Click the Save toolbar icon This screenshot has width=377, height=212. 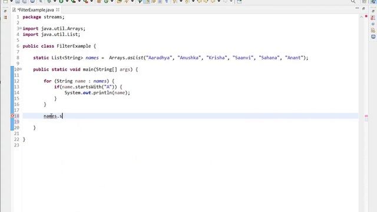[18, 1]
